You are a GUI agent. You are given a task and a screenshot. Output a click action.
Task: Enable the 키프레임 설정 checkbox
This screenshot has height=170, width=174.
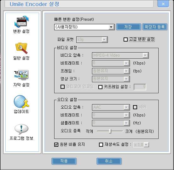[101, 87]
